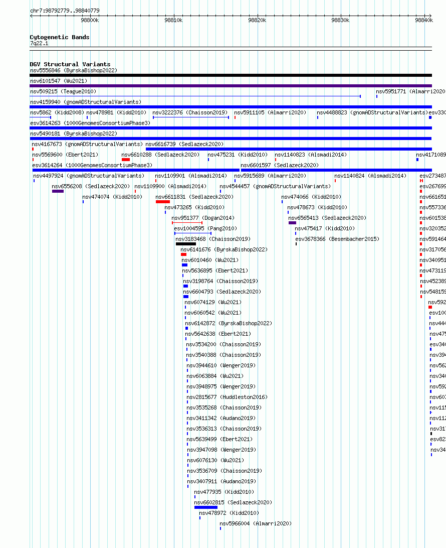Click nsv6565413 (Sedlazeck2020) label

[x=327, y=218]
